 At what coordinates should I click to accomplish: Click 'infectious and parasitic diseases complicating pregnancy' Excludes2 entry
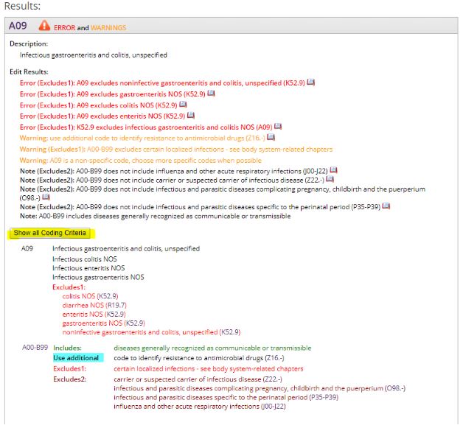click(260, 388)
